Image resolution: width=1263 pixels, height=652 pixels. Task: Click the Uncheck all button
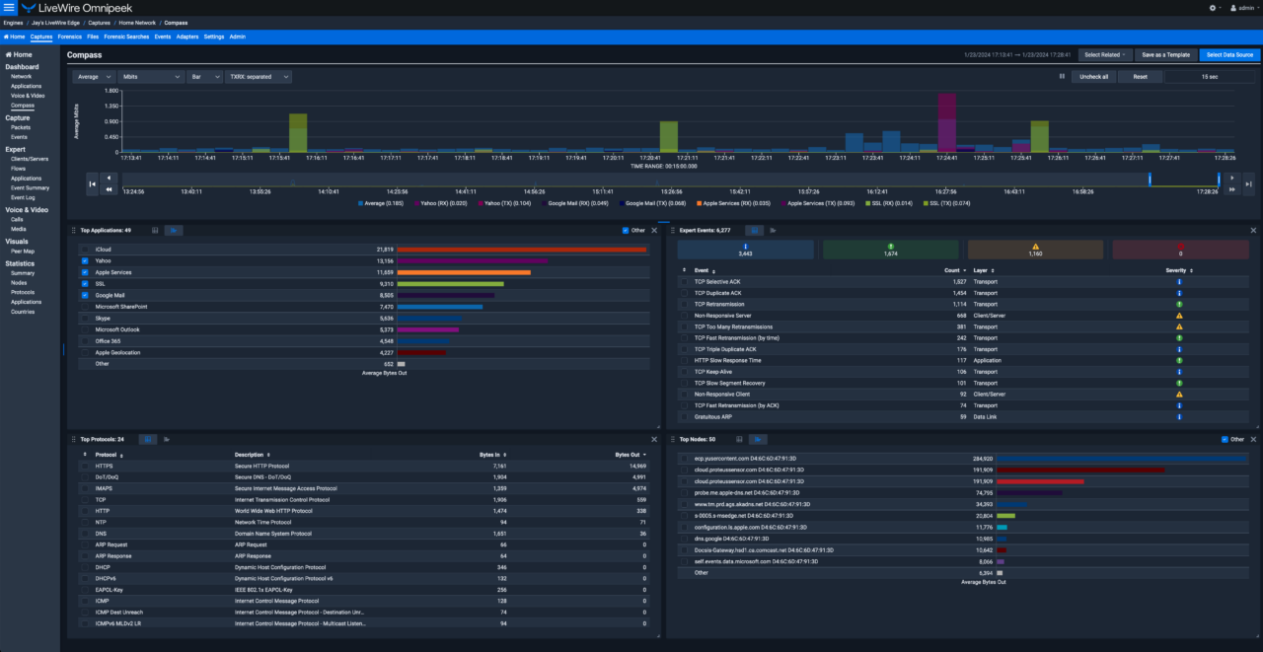[x=1093, y=76]
